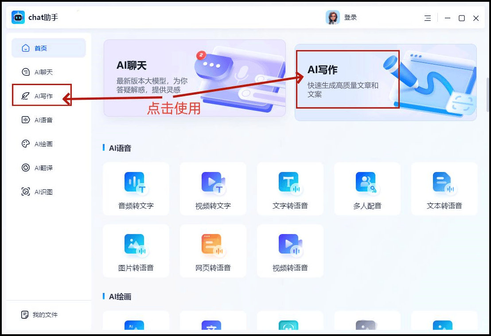Viewport: 491px width, 336px height.
Task: Open the 多人配音 tool icon
Action: pos(367,183)
